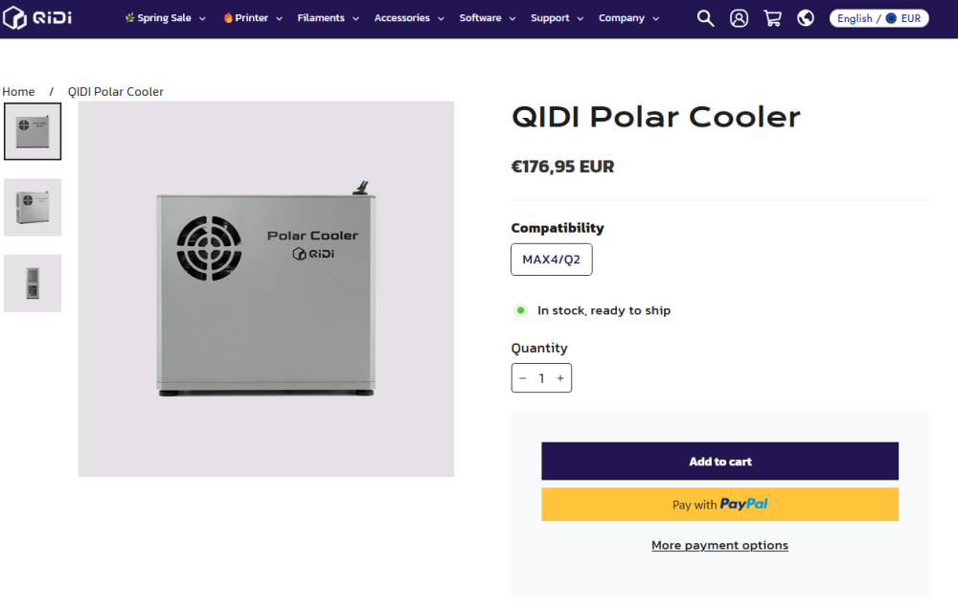Open the shopping cart
Screen dimensions: 958x610
tap(772, 17)
